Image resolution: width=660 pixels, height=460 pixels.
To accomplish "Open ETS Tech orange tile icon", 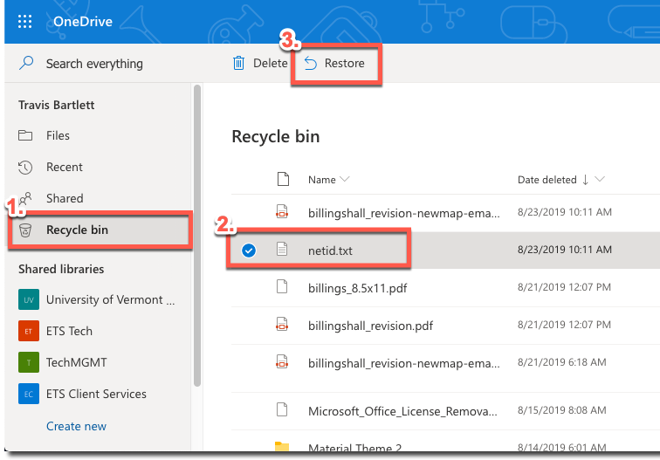I will point(29,331).
